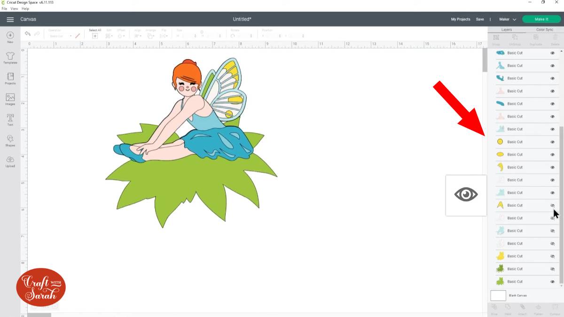
Task: Open the Arrange dropdown
Action: click(x=151, y=36)
